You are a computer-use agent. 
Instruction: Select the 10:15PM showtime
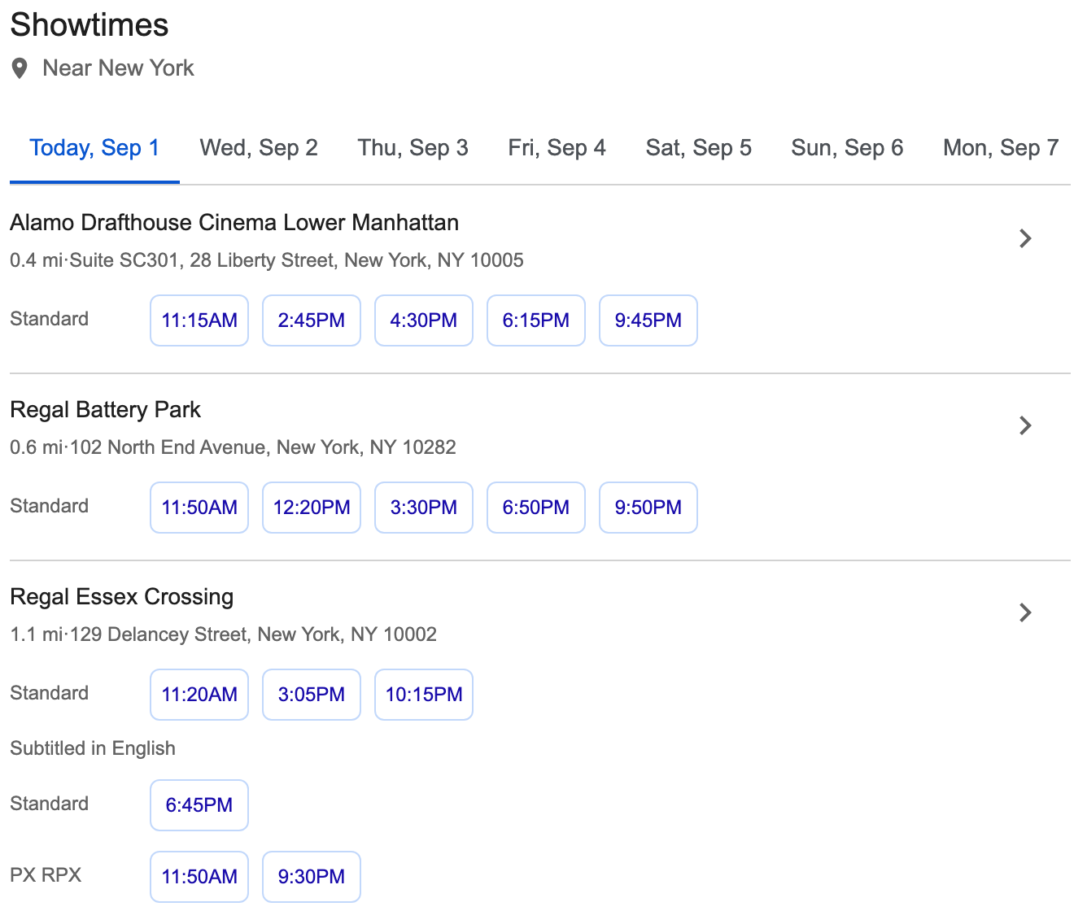coord(424,695)
